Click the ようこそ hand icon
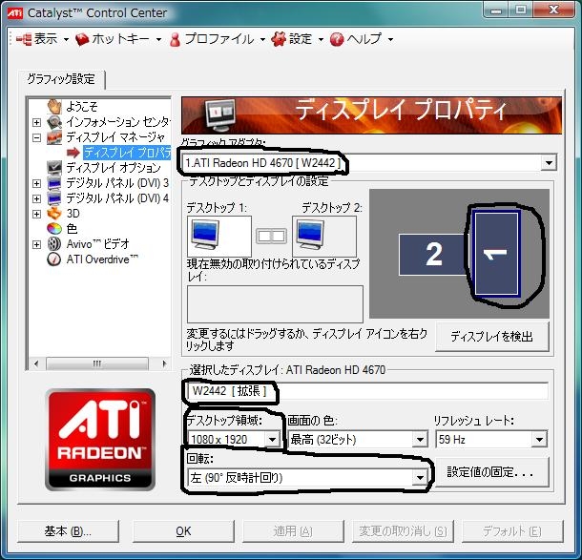The width and height of the screenshot is (582, 560). coord(54,107)
